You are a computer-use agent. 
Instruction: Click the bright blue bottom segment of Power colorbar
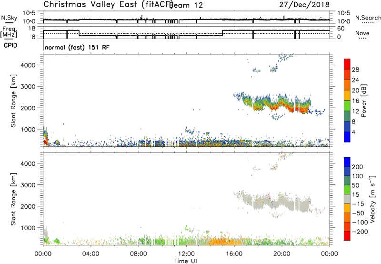[347, 137]
